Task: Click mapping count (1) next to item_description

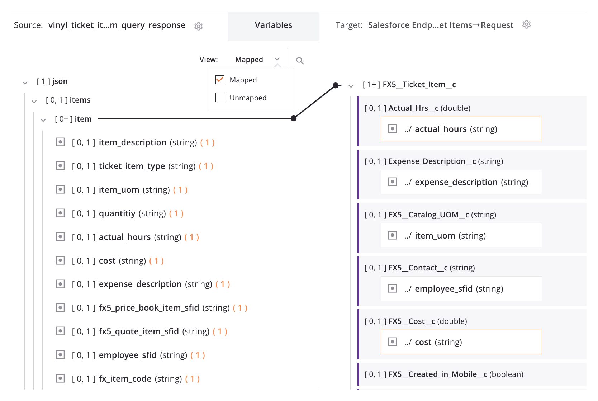Action: [x=208, y=142]
